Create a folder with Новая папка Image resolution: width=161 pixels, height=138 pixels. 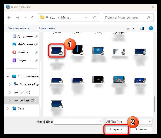point(46,28)
